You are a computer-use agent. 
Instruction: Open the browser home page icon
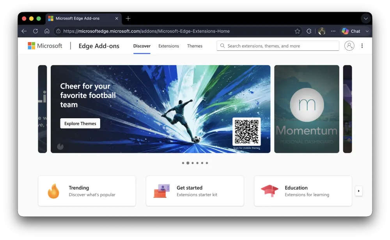tap(47, 31)
